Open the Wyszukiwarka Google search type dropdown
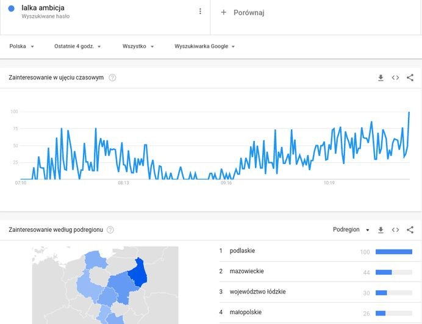 coord(204,46)
